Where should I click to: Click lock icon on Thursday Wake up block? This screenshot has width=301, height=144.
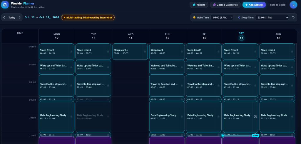(182, 67)
